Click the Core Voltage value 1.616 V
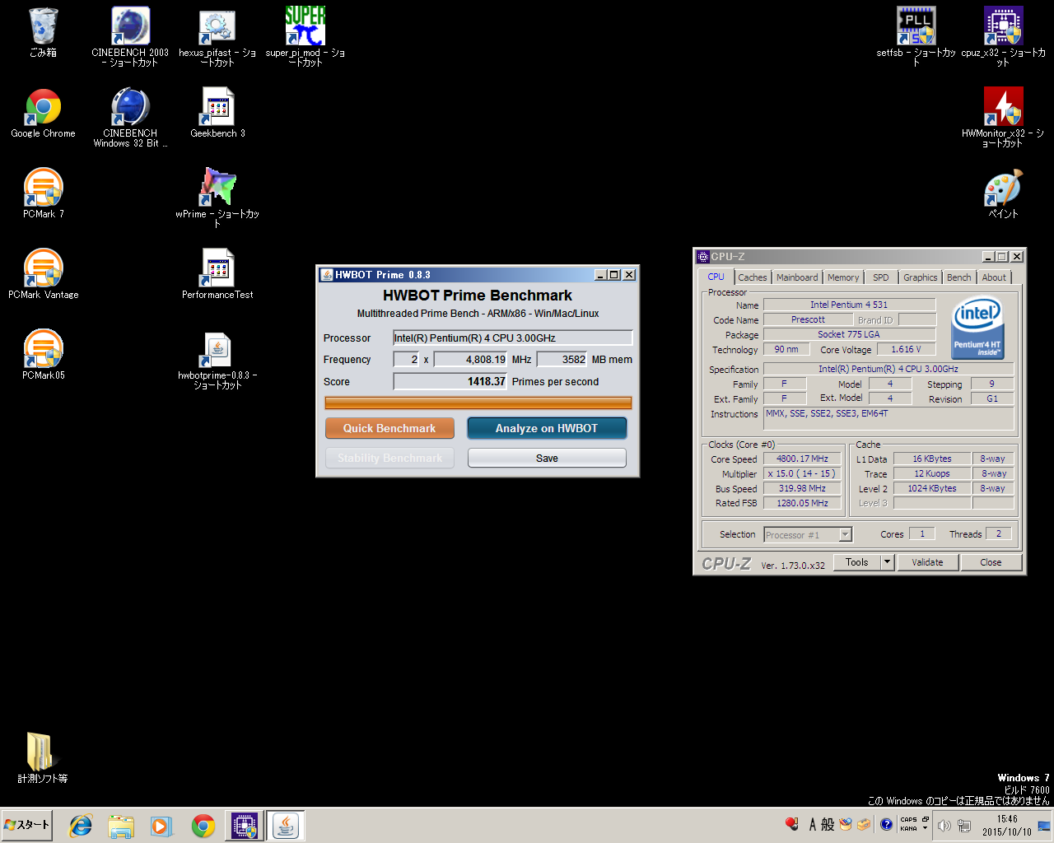 point(906,349)
